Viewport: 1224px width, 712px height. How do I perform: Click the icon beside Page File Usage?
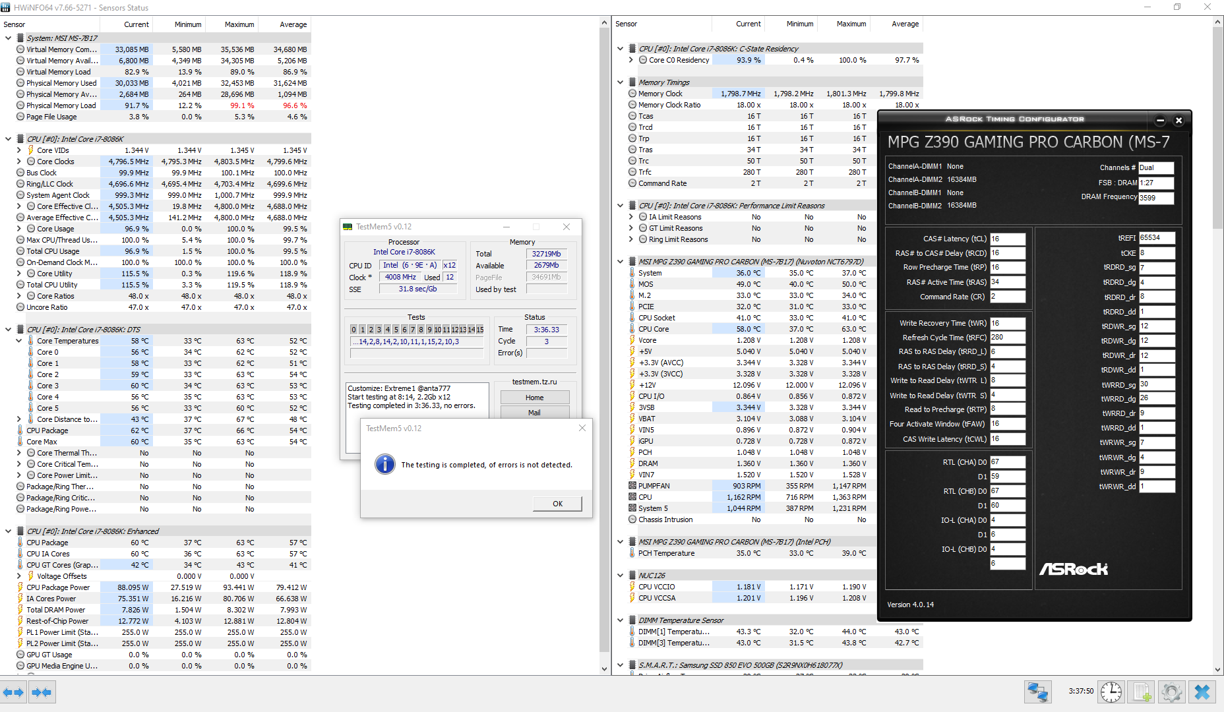pyautogui.click(x=20, y=117)
